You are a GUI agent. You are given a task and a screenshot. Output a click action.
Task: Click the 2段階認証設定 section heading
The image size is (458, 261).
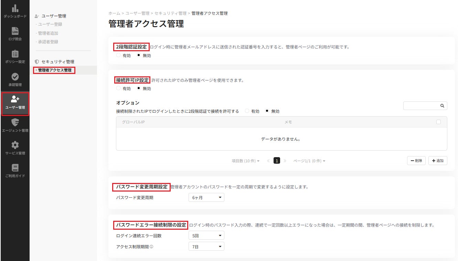pos(131,47)
